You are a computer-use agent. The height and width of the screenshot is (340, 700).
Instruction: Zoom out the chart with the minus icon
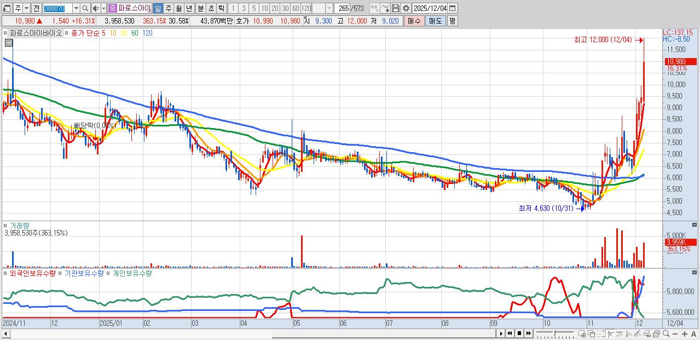click(675, 333)
